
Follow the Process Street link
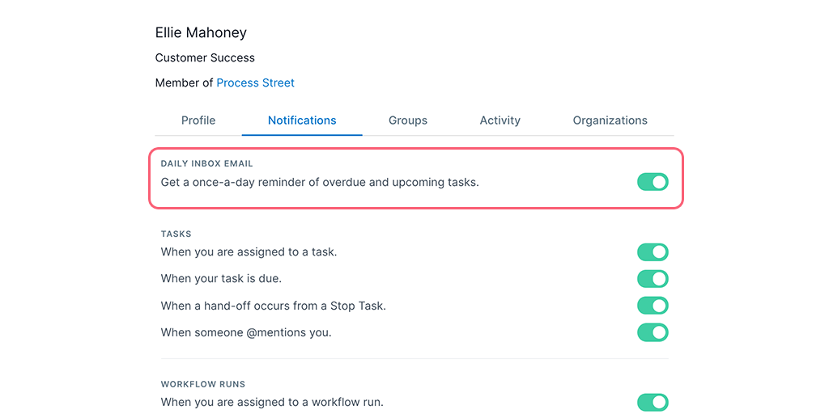click(x=255, y=83)
